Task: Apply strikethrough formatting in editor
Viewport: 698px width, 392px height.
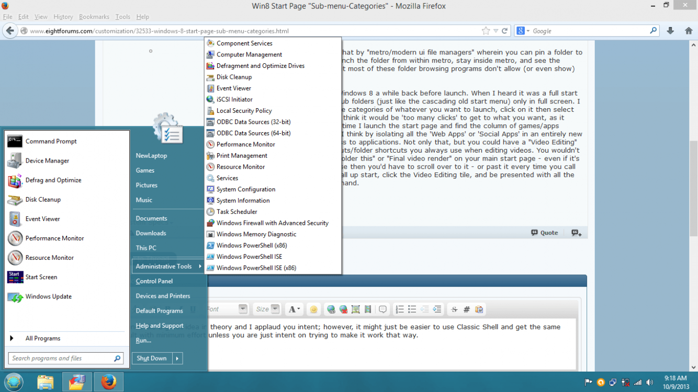Action: point(454,309)
